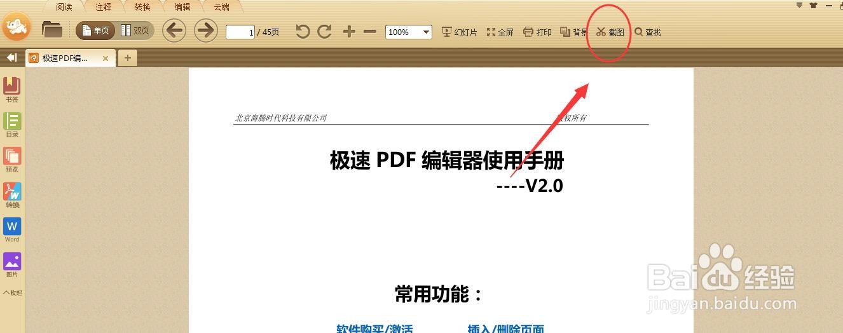Click the 插入/删除页面 link

point(506,329)
